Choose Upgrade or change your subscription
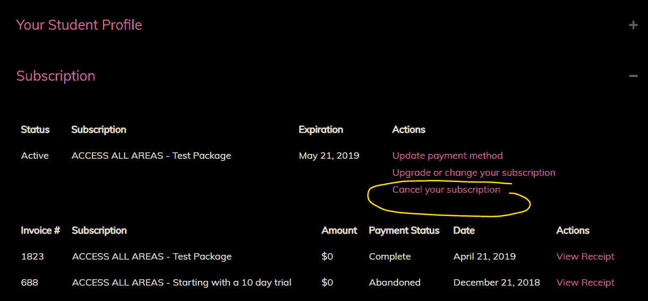 [473, 173]
